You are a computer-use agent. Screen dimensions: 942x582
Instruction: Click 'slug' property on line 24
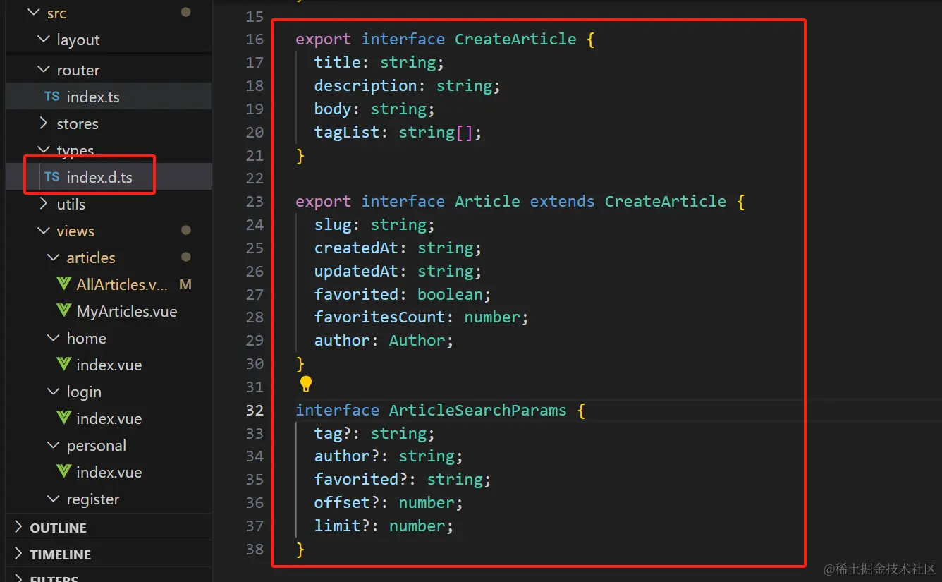(333, 225)
